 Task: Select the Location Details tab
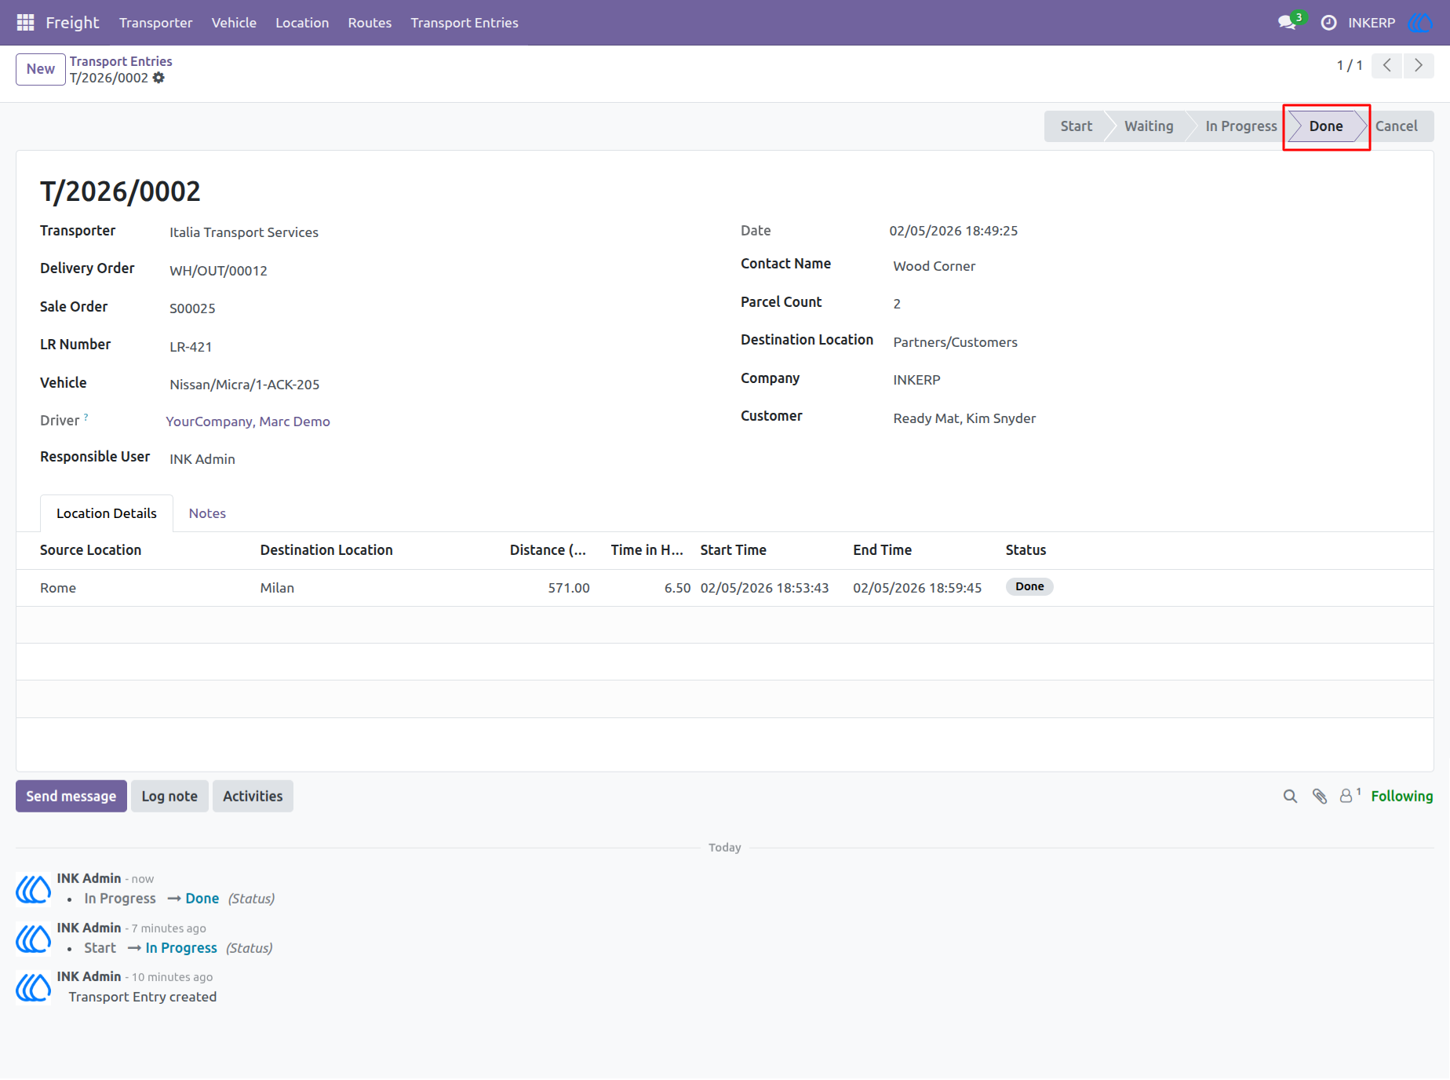click(x=107, y=513)
